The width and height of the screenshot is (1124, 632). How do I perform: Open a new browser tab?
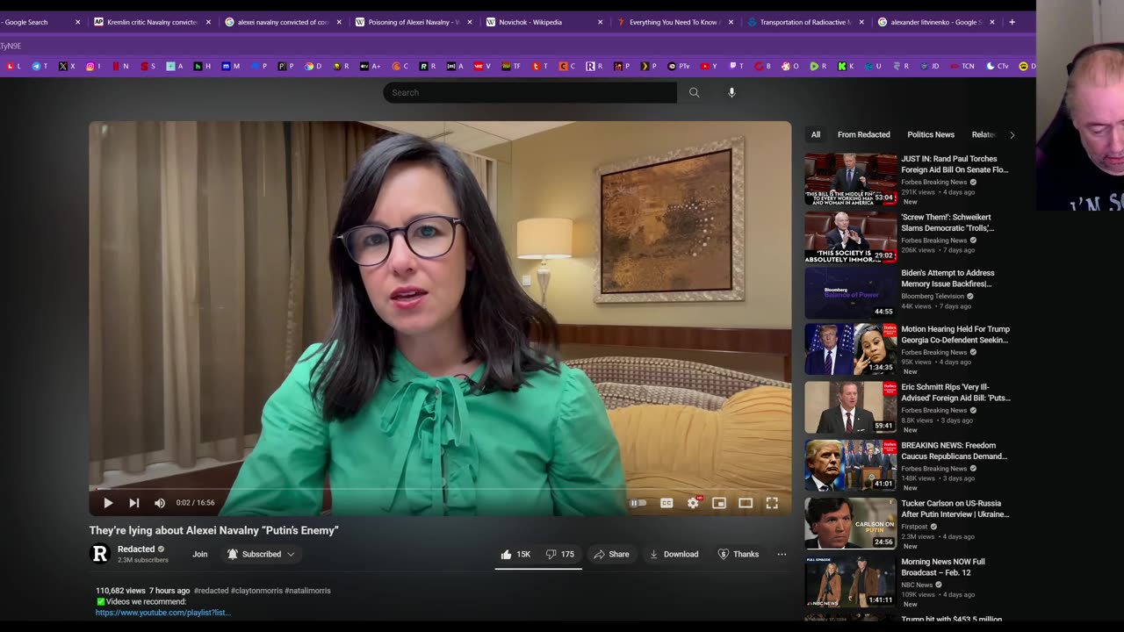[x=1012, y=22]
